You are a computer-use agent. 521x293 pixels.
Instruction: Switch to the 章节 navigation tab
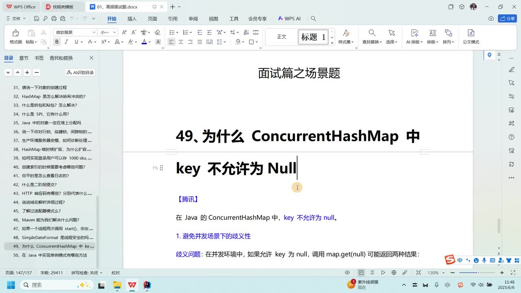click(24, 58)
